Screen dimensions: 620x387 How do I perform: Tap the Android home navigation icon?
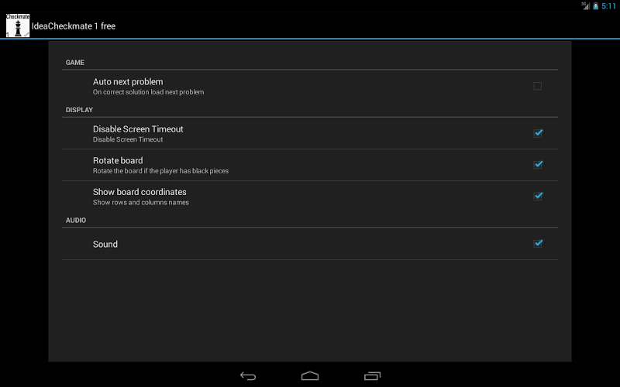(310, 375)
